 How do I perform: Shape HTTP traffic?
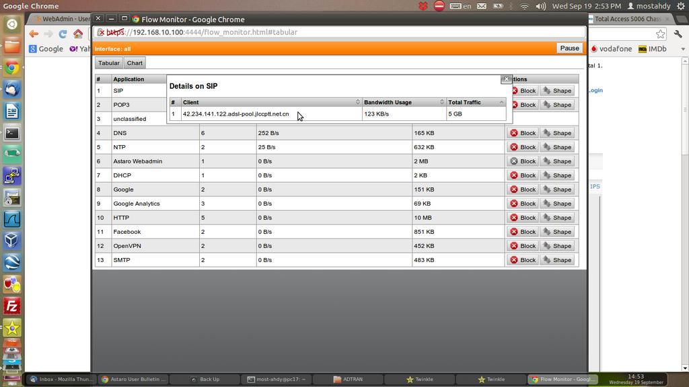(x=556, y=218)
